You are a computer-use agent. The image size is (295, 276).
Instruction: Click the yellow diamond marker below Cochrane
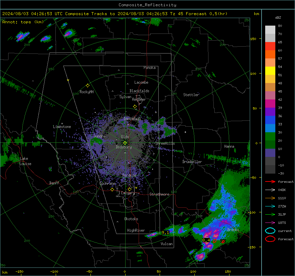click(x=112, y=189)
